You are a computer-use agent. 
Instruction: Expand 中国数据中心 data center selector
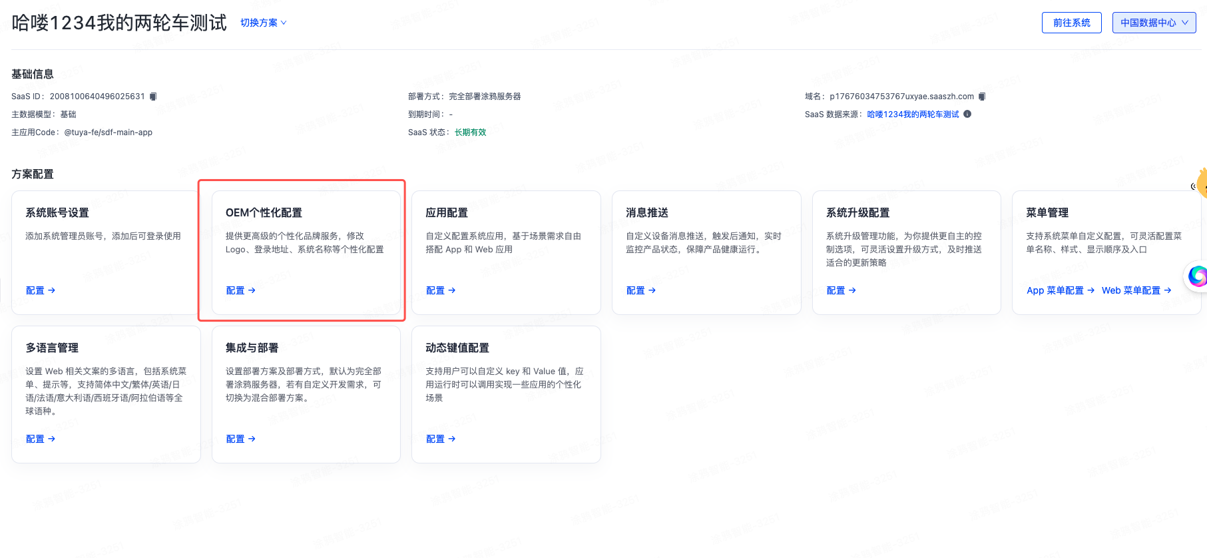1154,23
